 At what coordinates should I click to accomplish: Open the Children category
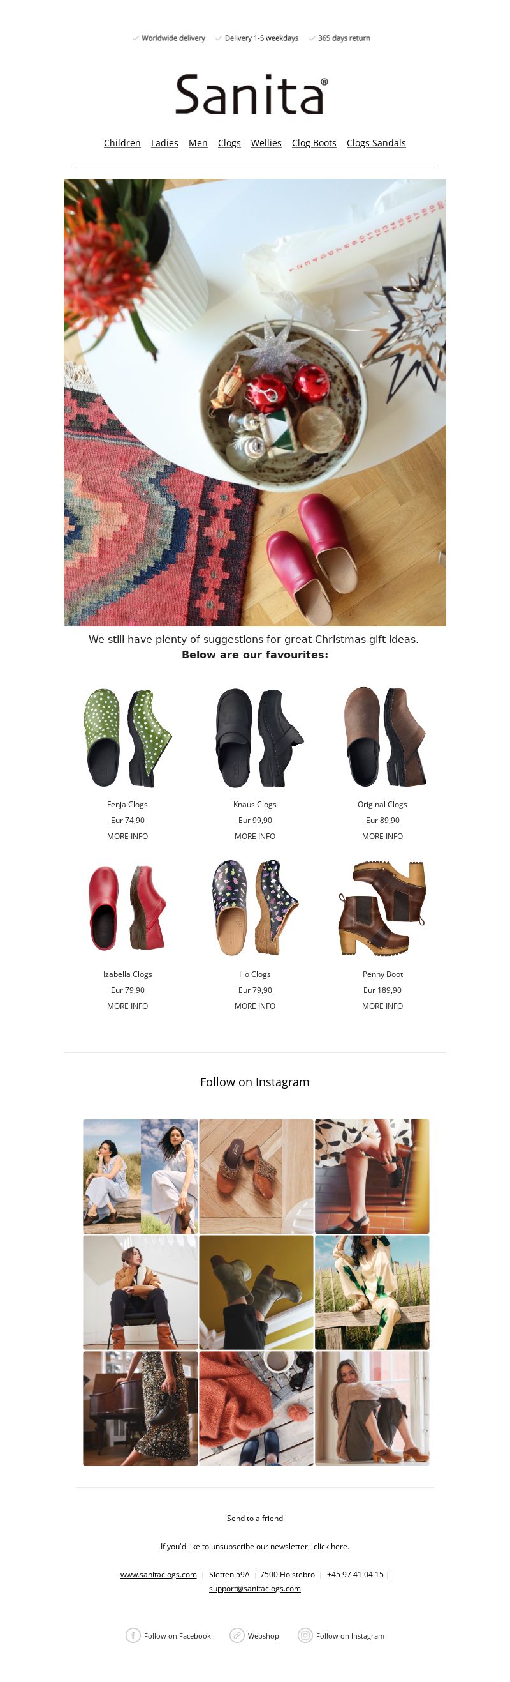[122, 143]
